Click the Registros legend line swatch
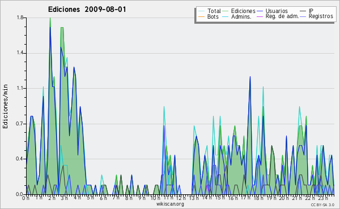The image size is (340, 209). pos(303,16)
